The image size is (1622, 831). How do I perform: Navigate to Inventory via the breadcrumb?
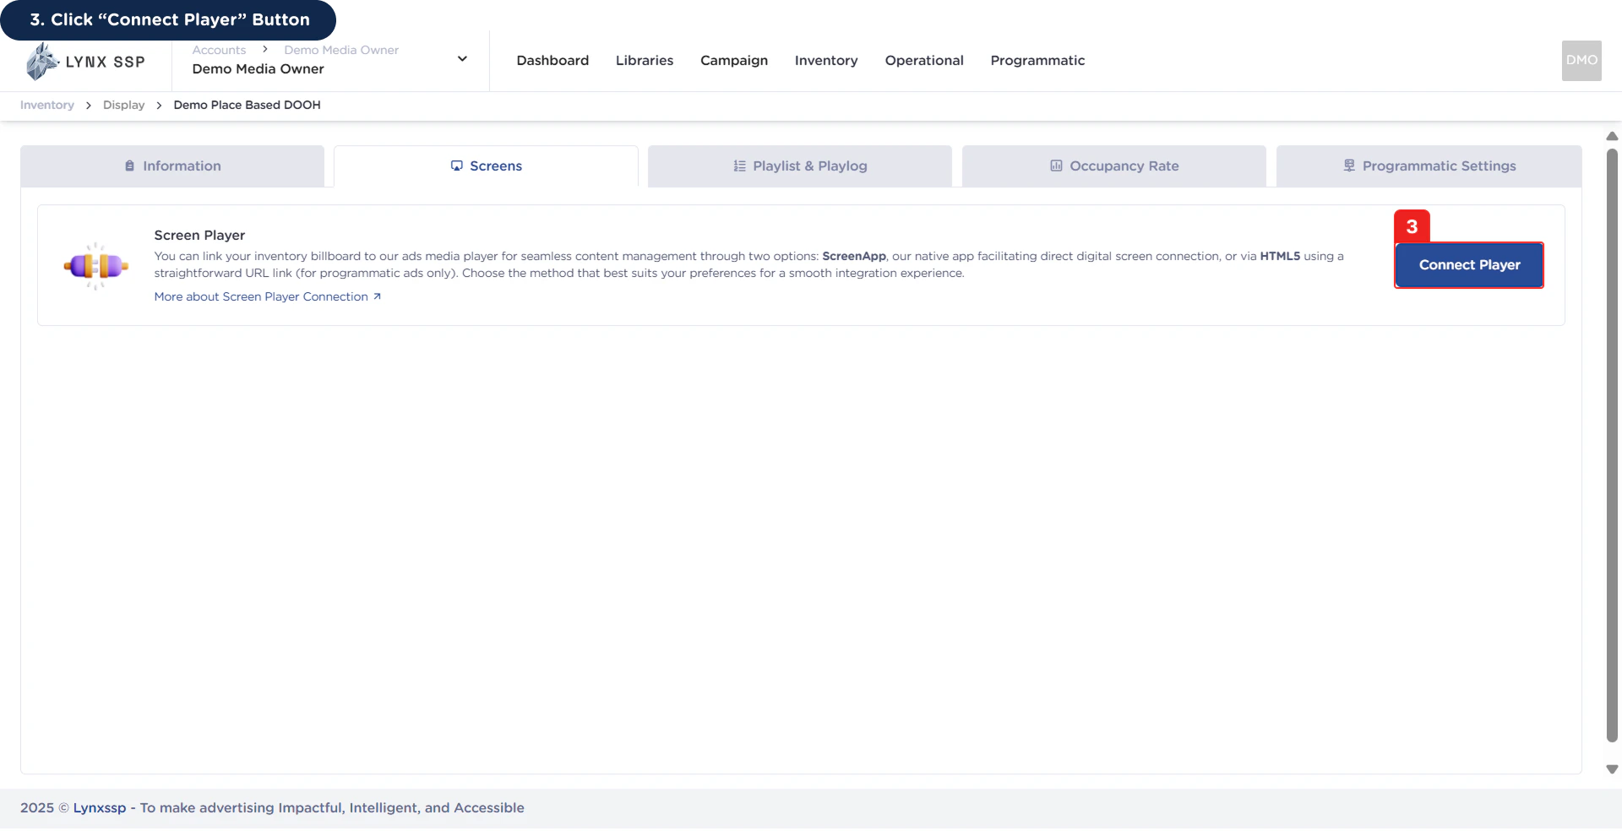click(x=46, y=105)
